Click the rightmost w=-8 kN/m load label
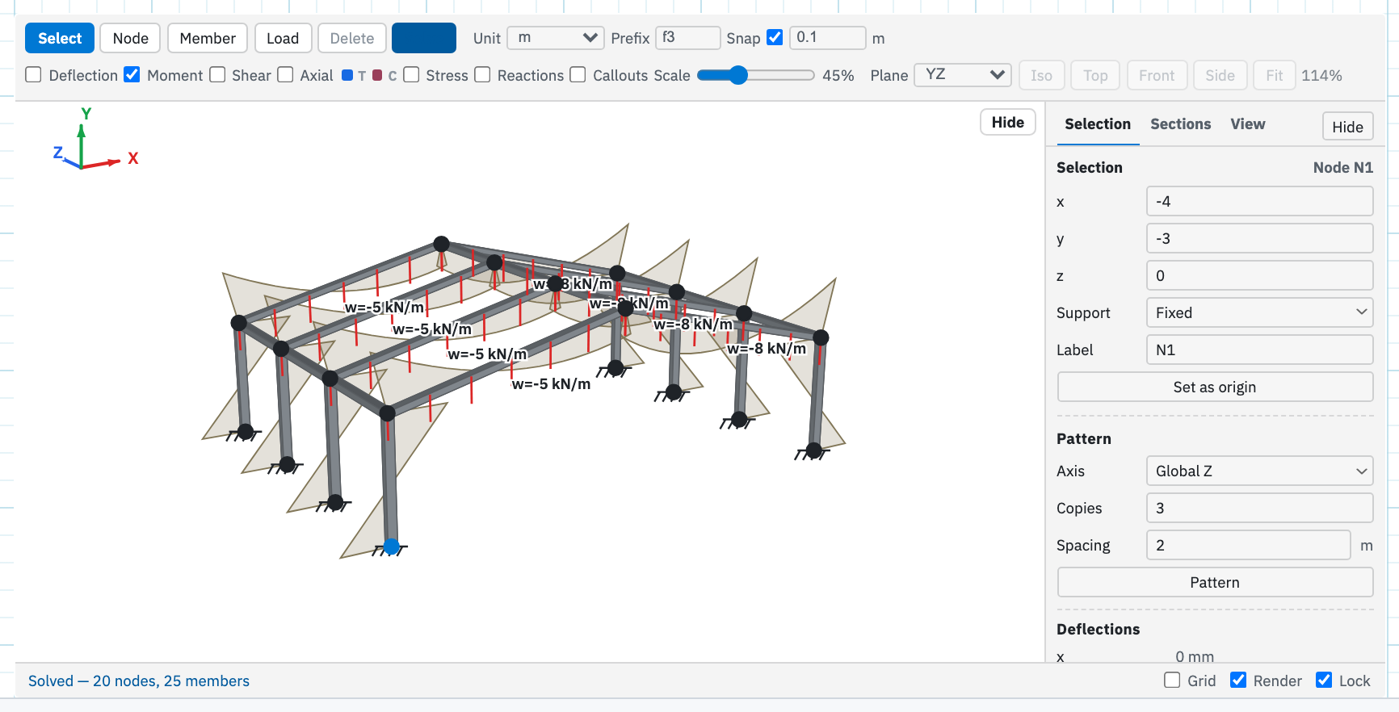This screenshot has width=1399, height=712. point(767,349)
